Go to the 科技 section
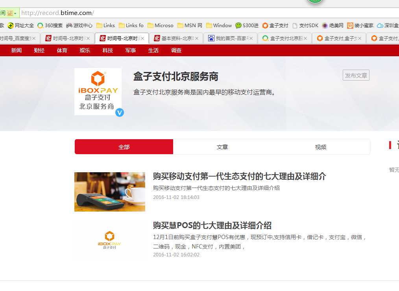This screenshot has width=399, height=291. [x=108, y=50]
